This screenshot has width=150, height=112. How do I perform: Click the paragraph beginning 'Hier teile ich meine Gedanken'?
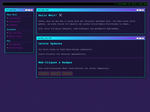pos(79,29)
